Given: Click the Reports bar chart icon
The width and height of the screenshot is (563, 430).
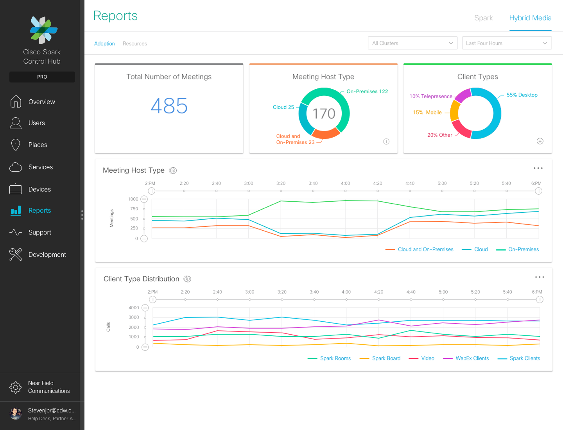Looking at the screenshot, I should point(16,210).
